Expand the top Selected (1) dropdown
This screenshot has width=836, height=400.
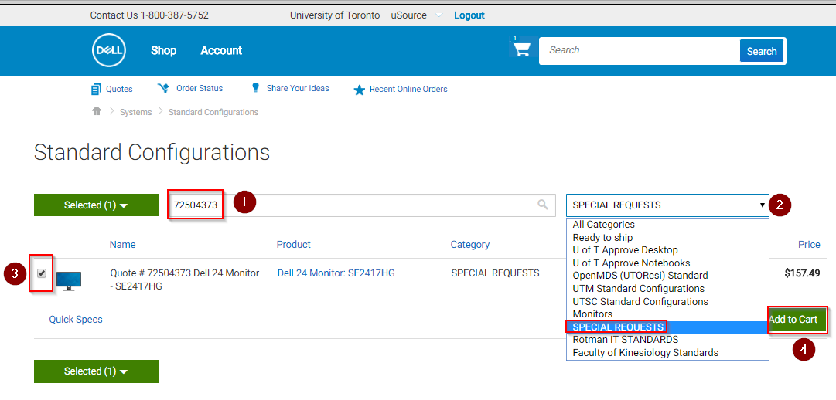pyautogui.click(x=96, y=205)
